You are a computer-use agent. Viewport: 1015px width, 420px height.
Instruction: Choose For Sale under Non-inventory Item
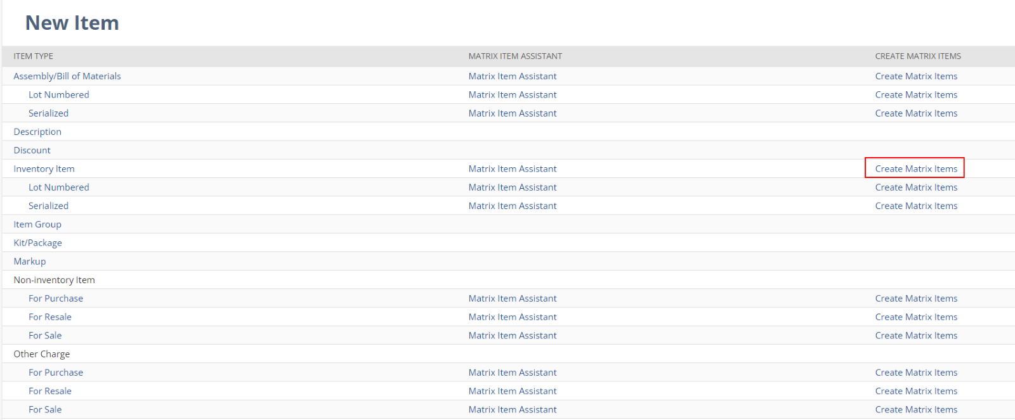[44, 335]
